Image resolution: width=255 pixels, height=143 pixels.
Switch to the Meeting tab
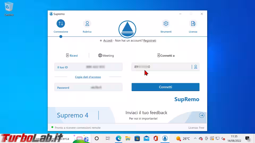[106, 55]
